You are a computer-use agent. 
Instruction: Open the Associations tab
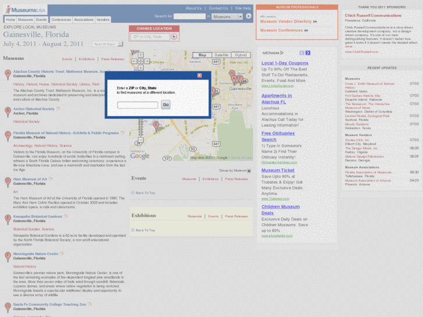[84, 19]
